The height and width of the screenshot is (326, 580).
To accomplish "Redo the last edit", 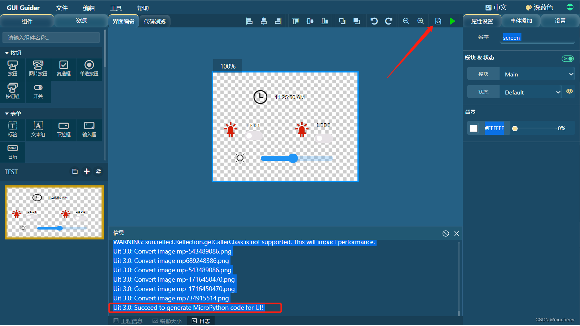I will pyautogui.click(x=388, y=21).
